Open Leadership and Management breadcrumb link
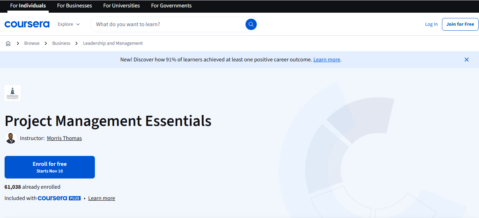Image resolution: width=479 pixels, height=218 pixels. tap(113, 43)
